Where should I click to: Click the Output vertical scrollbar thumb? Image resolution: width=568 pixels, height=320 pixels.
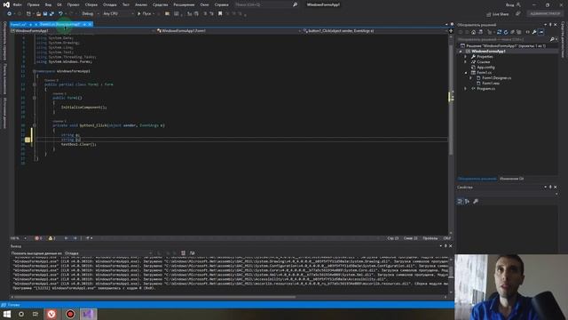(x=451, y=271)
